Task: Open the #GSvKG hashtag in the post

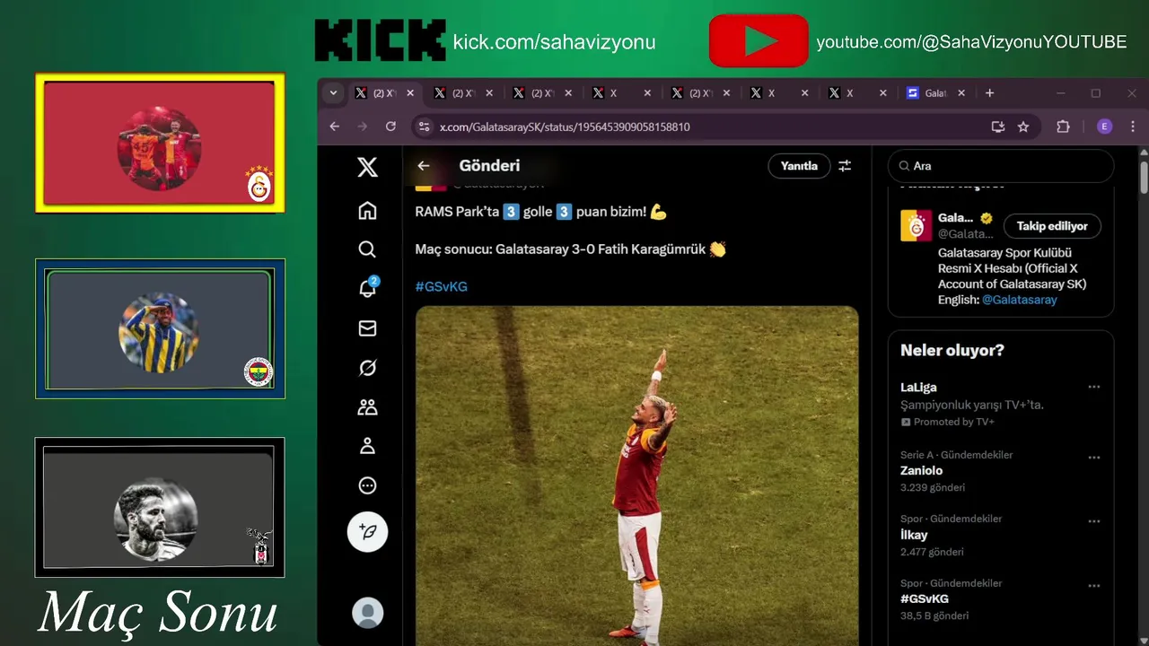Action: pos(441,286)
